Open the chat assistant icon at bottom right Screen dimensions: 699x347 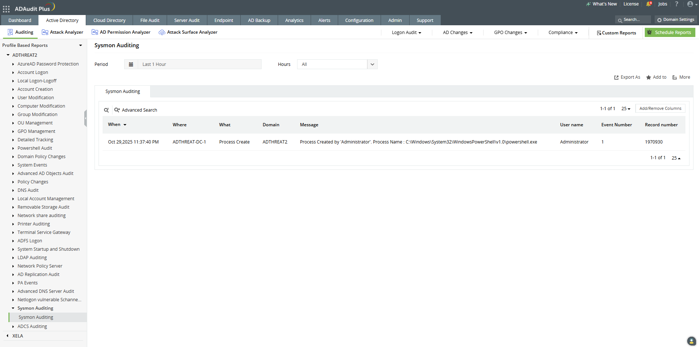tap(691, 341)
